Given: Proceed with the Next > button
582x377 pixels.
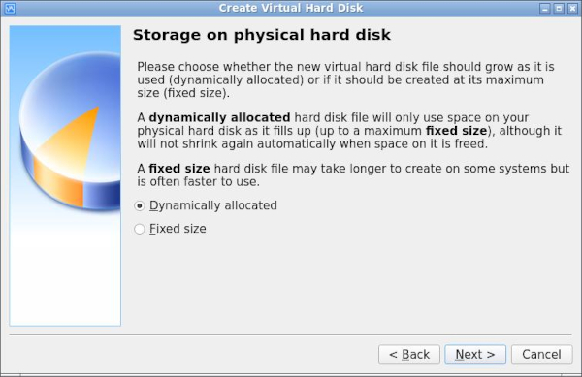Looking at the screenshot, I should click(475, 355).
